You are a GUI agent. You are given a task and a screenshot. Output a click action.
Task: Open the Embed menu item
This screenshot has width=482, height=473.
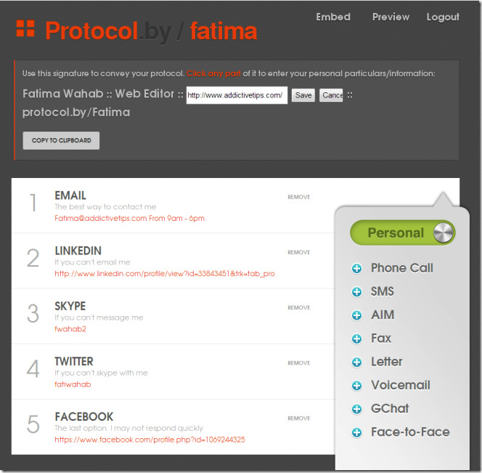coord(333,17)
